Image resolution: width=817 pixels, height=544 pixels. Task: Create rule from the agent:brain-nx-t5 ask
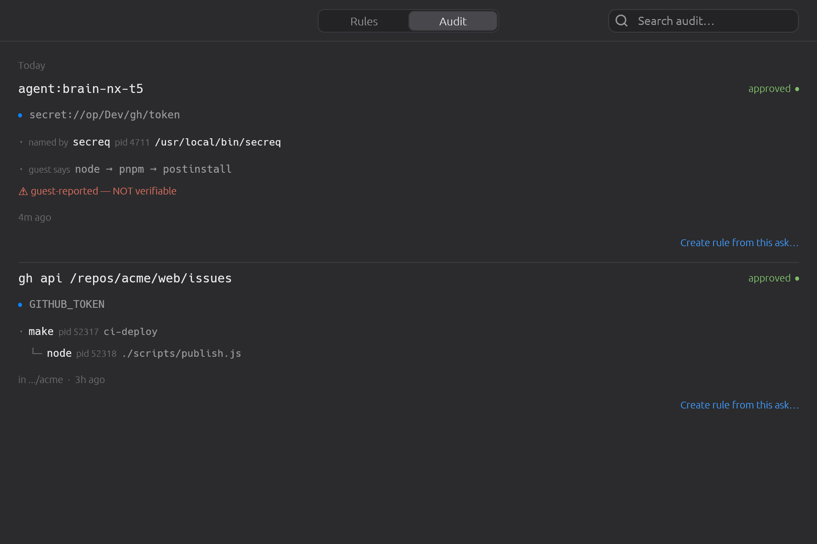tap(739, 243)
